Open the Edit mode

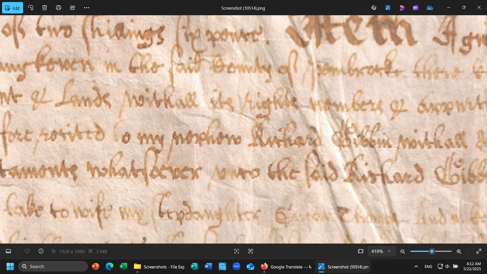(x=12, y=8)
